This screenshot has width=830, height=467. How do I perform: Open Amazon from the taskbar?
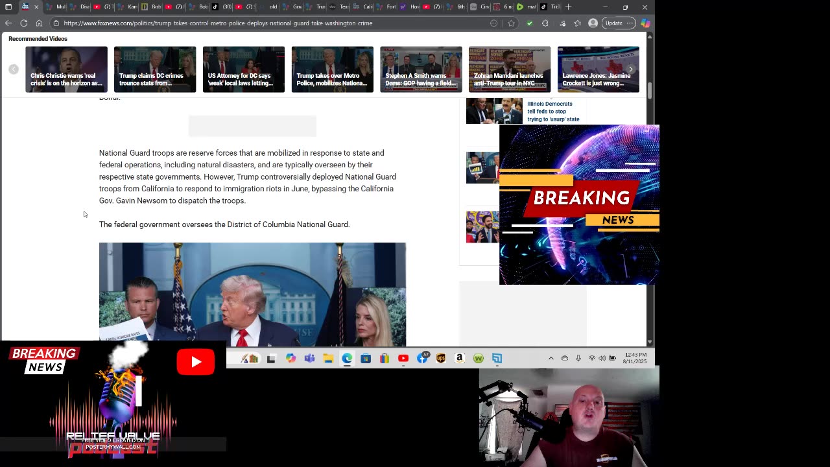(x=460, y=358)
